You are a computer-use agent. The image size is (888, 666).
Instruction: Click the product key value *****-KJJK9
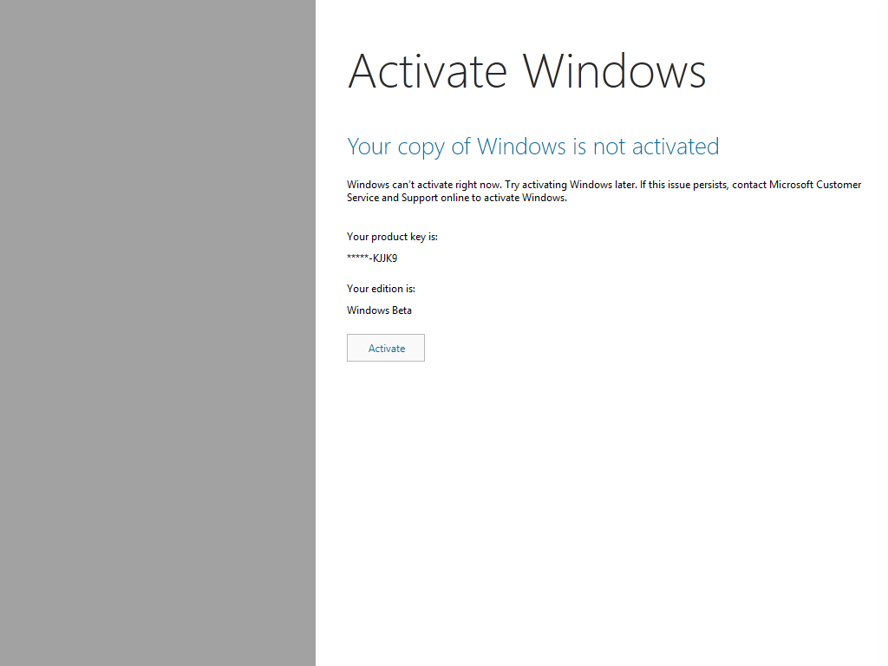click(372, 258)
